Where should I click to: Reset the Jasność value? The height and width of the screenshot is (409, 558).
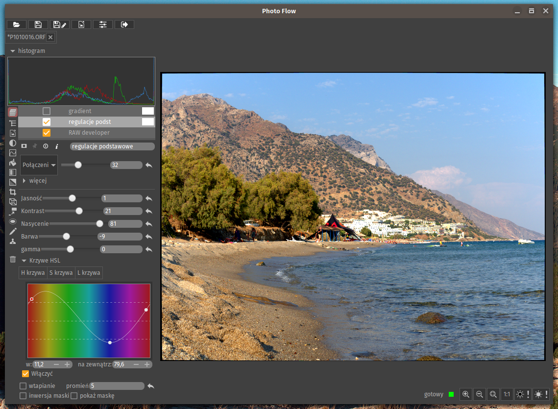(149, 198)
